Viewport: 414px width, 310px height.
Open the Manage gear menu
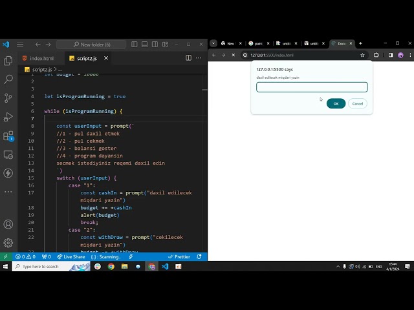[x=8, y=243]
